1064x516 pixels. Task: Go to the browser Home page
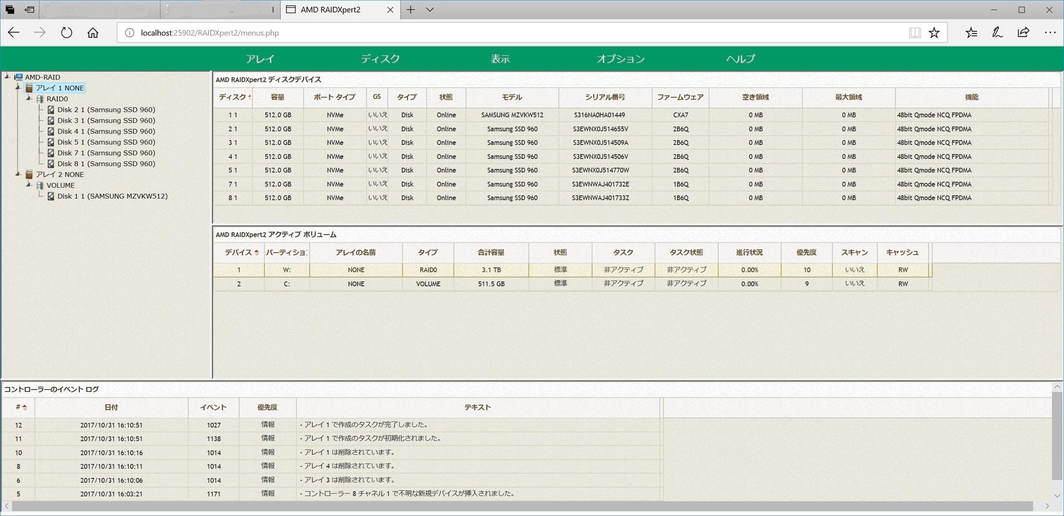click(x=93, y=33)
